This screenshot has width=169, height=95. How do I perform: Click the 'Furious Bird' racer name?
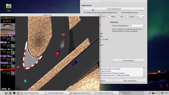point(7,36)
